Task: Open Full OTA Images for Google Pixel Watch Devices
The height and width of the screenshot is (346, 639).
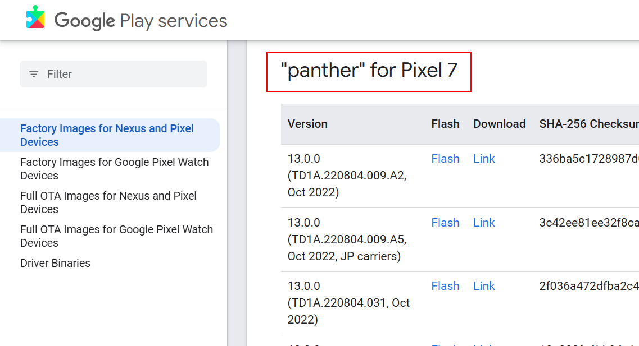Action: click(x=116, y=236)
